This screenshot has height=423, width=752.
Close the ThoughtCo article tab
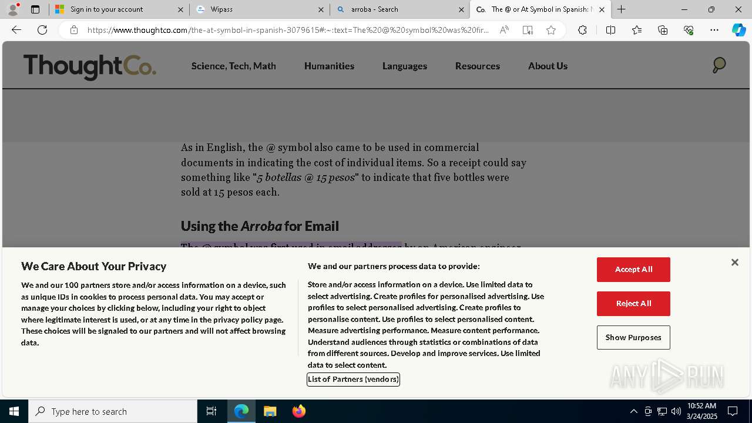(602, 9)
